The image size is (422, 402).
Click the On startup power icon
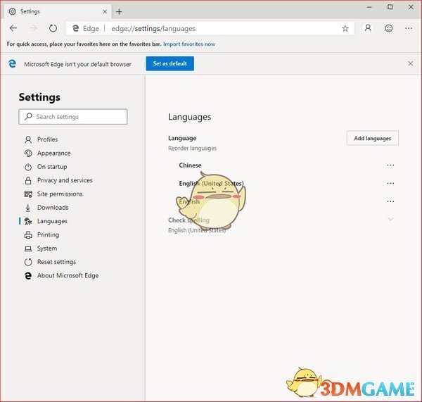[28, 167]
